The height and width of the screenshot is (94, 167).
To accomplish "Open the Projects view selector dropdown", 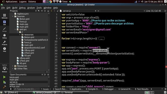I will click(x=36, y=11).
